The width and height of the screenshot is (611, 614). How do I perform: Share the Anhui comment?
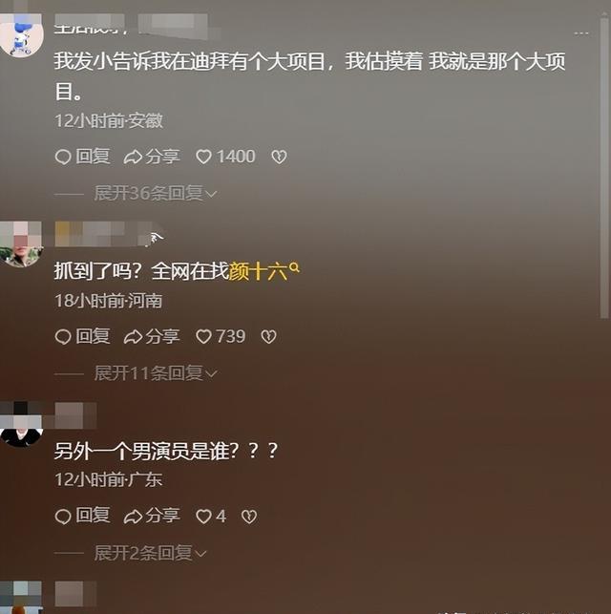[x=152, y=157]
